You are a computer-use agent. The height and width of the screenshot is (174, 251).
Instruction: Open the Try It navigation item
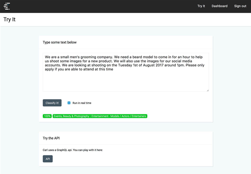tap(201, 6)
